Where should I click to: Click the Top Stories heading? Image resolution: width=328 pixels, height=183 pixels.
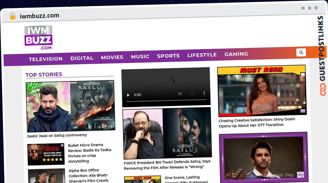pyautogui.click(x=44, y=75)
